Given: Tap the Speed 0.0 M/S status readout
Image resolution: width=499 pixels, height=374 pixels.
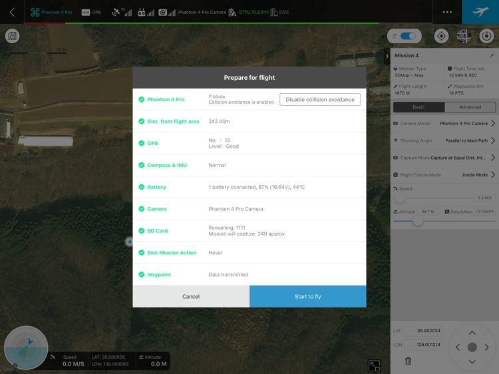Looking at the screenshot, I should (73, 364).
